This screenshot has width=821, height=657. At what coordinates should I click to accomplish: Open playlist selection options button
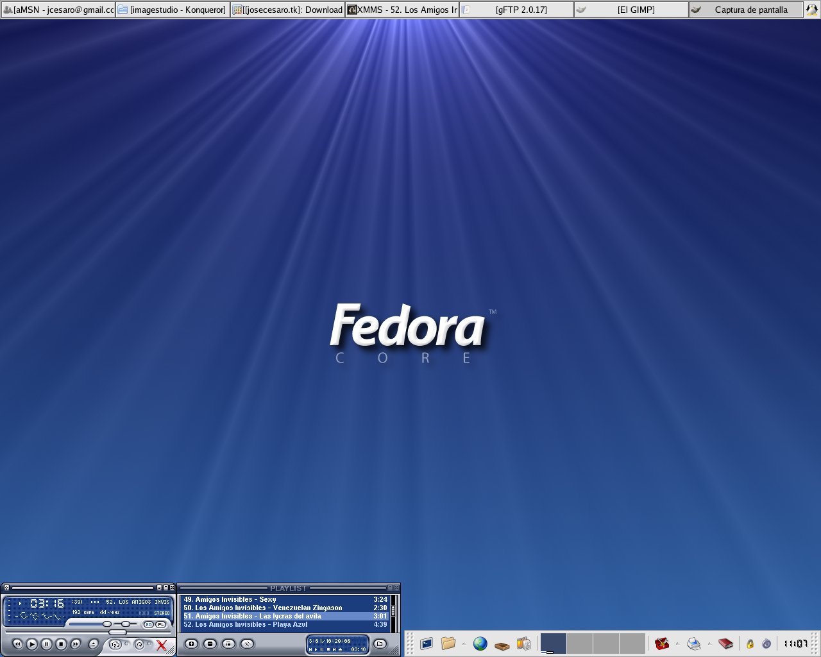(x=228, y=644)
